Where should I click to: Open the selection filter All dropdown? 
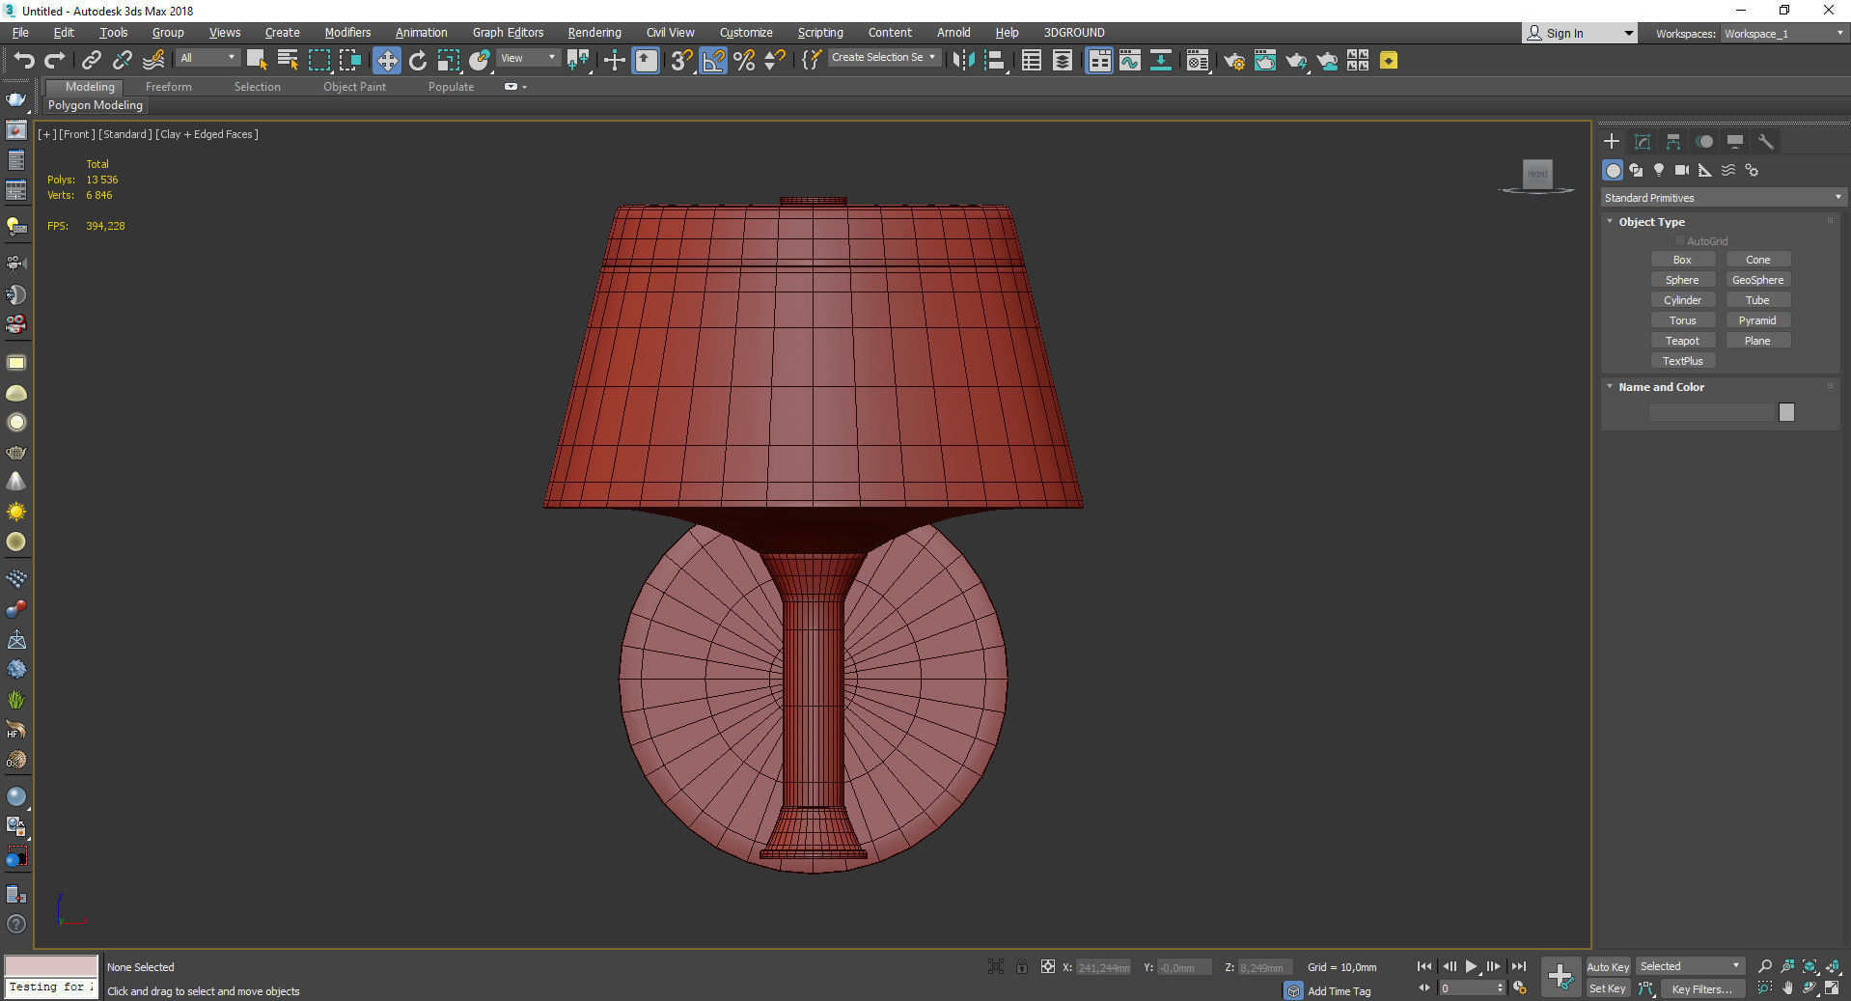point(207,58)
